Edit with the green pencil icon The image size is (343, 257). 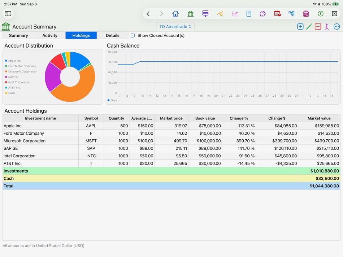(x=309, y=27)
